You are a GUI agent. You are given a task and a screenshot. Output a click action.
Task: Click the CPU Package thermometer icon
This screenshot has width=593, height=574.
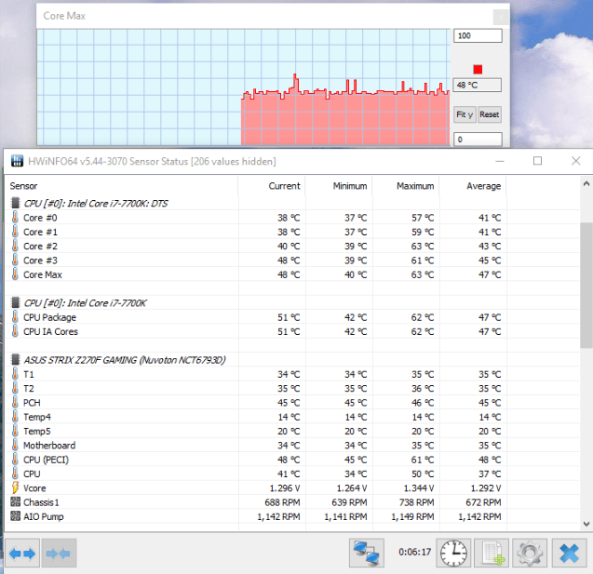(x=15, y=316)
